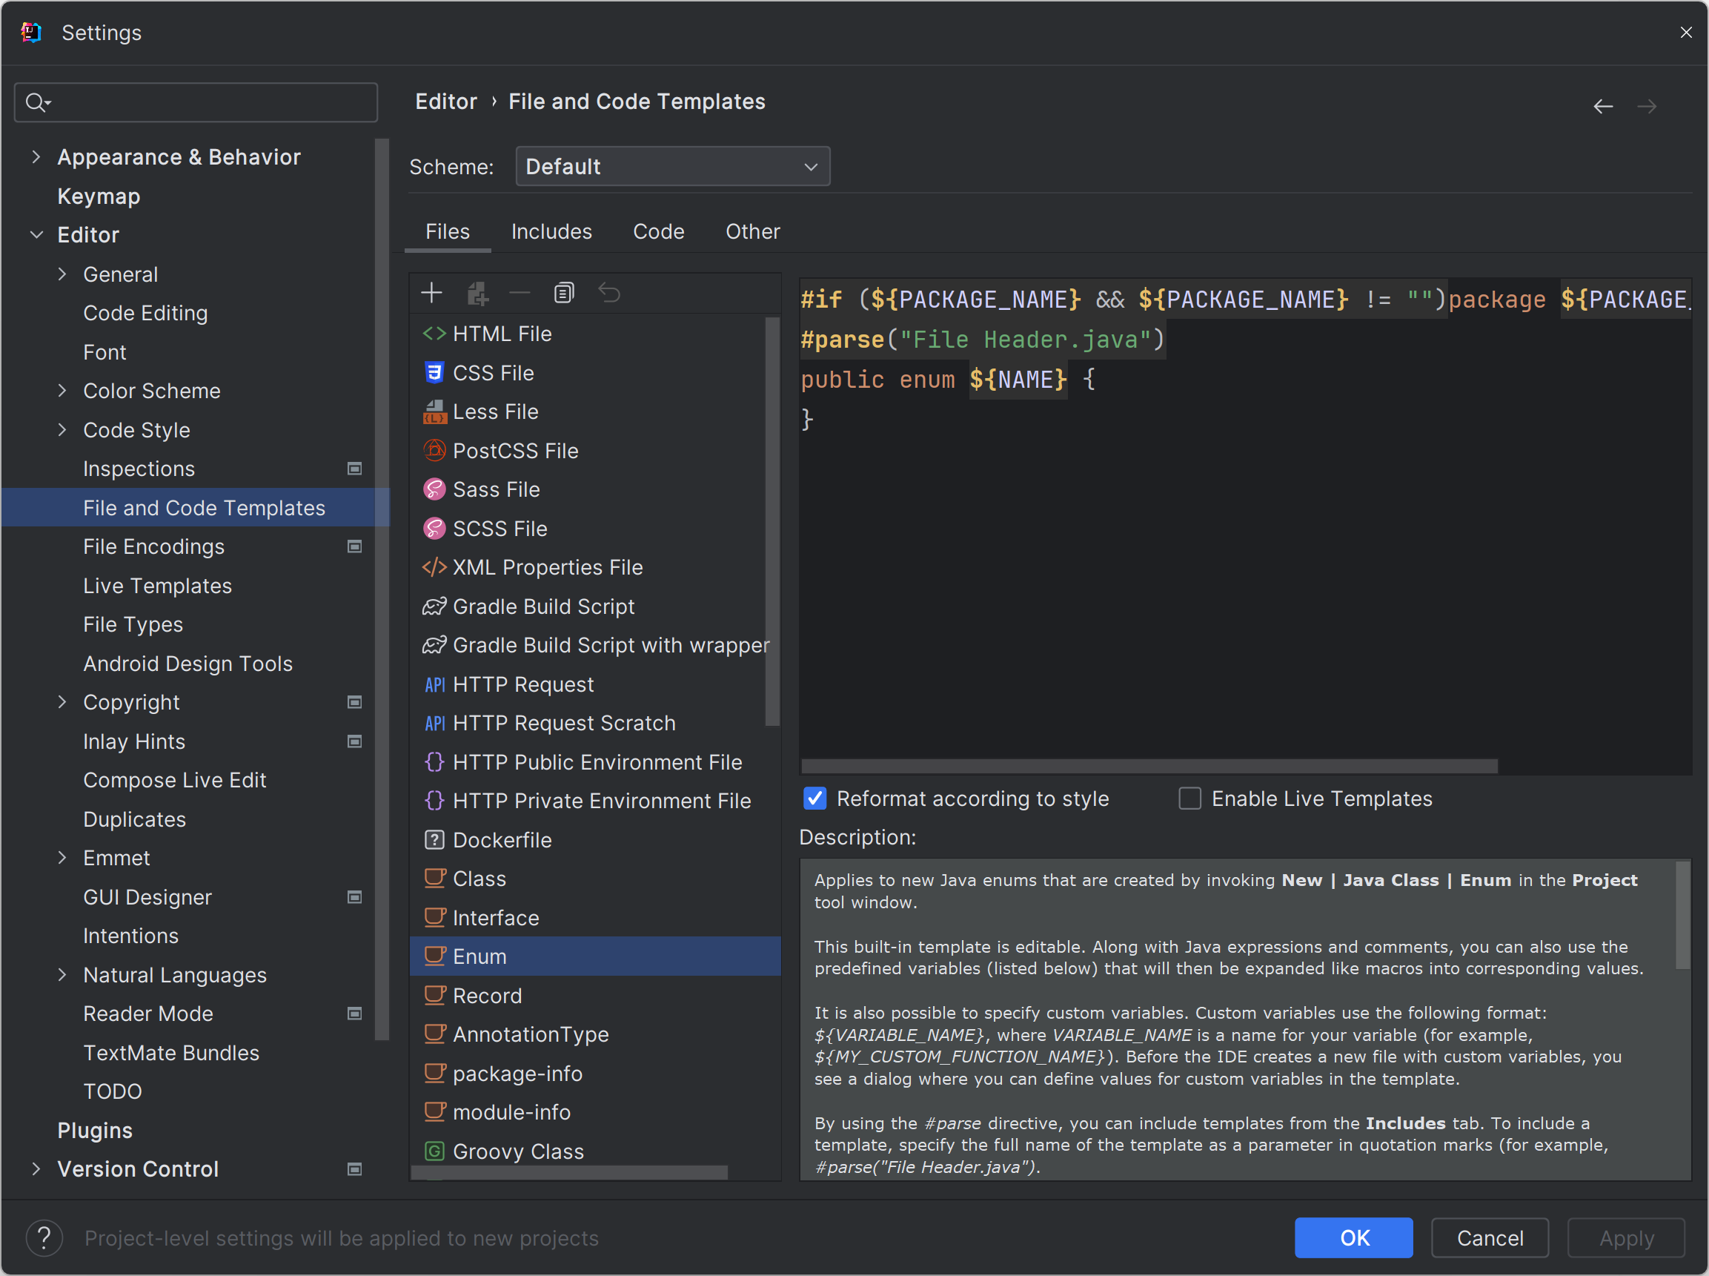The width and height of the screenshot is (1709, 1276).
Task: Select the AnnotationType template
Action: point(595,1034)
